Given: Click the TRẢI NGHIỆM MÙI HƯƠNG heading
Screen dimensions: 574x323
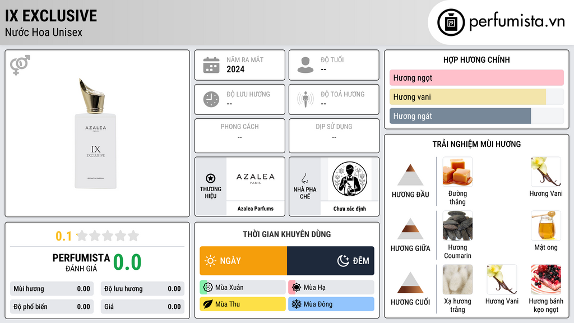Looking at the screenshot, I should [476, 144].
